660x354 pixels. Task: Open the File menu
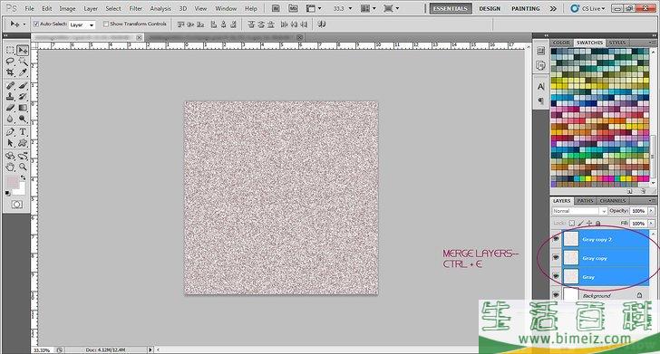(29, 8)
